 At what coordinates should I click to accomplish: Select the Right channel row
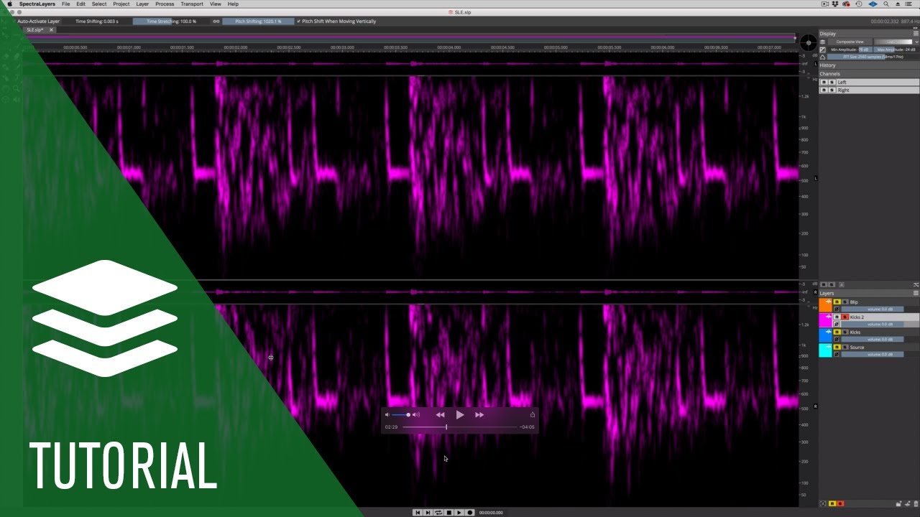pyautogui.click(x=870, y=90)
